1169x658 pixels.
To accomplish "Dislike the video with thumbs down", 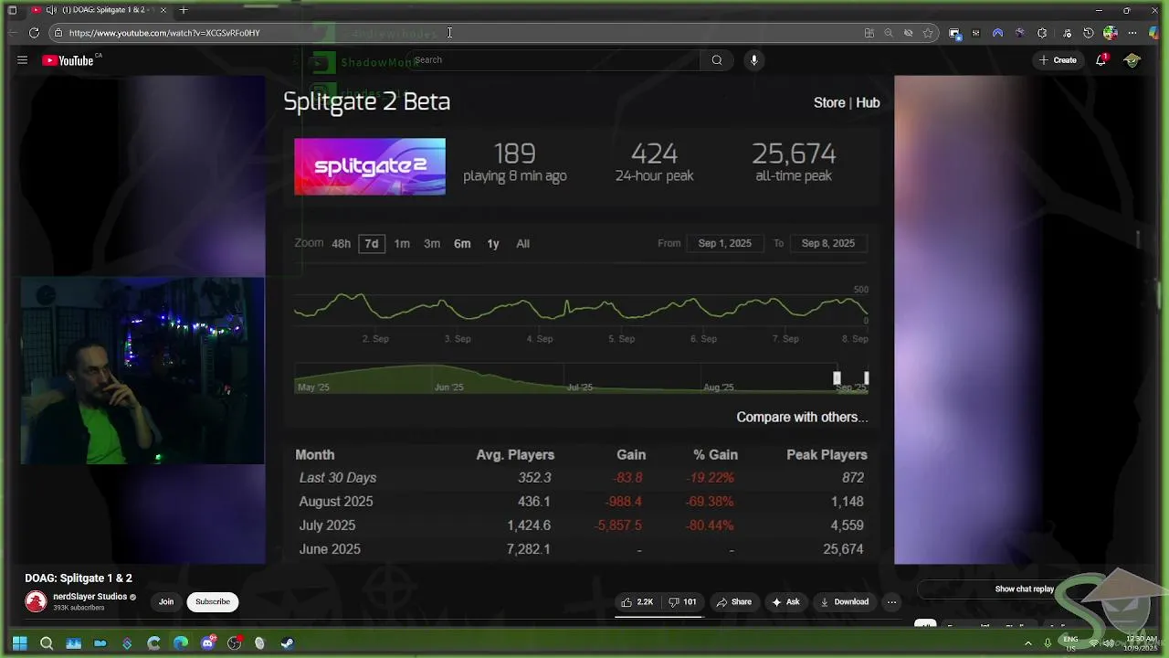I will point(682,602).
